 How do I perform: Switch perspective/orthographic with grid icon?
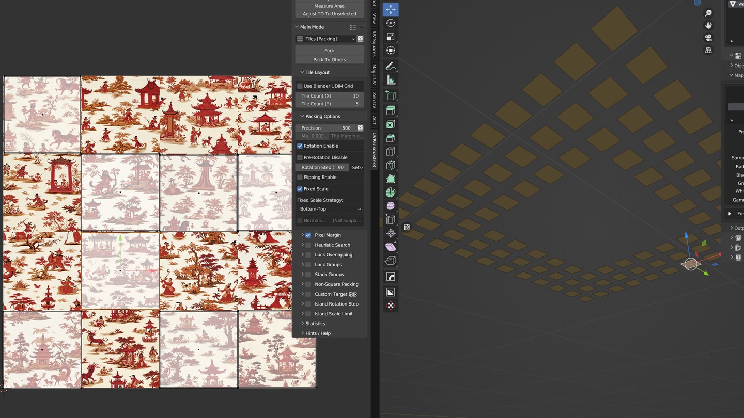708,50
